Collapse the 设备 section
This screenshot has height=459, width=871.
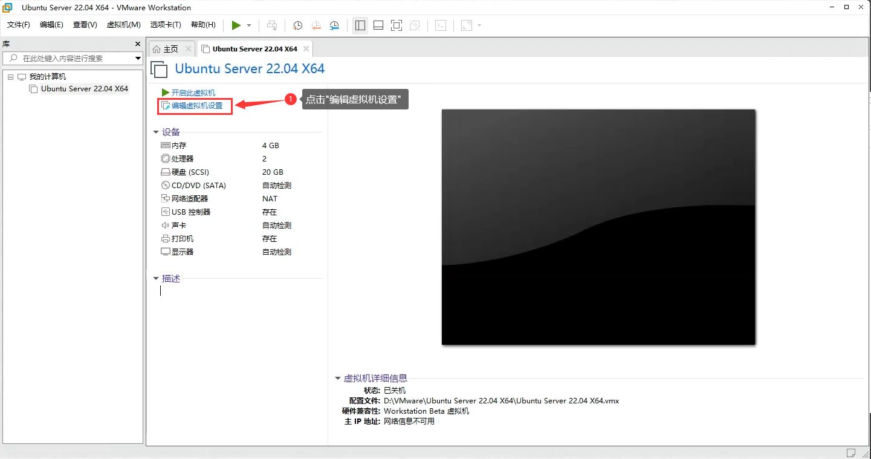(156, 132)
